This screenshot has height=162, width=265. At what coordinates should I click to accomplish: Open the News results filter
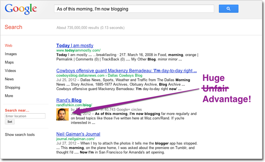tap(9, 79)
